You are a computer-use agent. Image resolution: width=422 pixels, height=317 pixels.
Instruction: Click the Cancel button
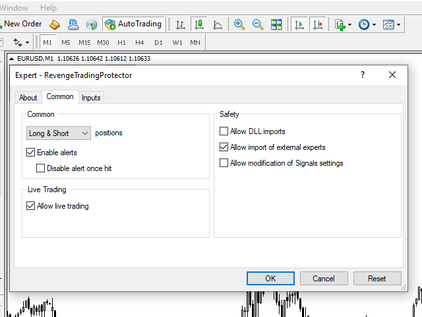[x=324, y=279]
